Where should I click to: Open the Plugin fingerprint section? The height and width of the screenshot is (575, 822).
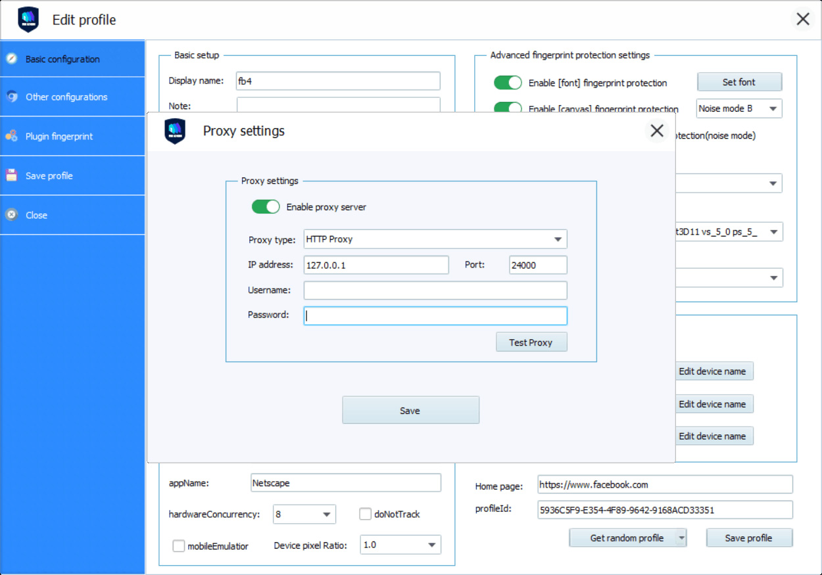[x=72, y=136]
